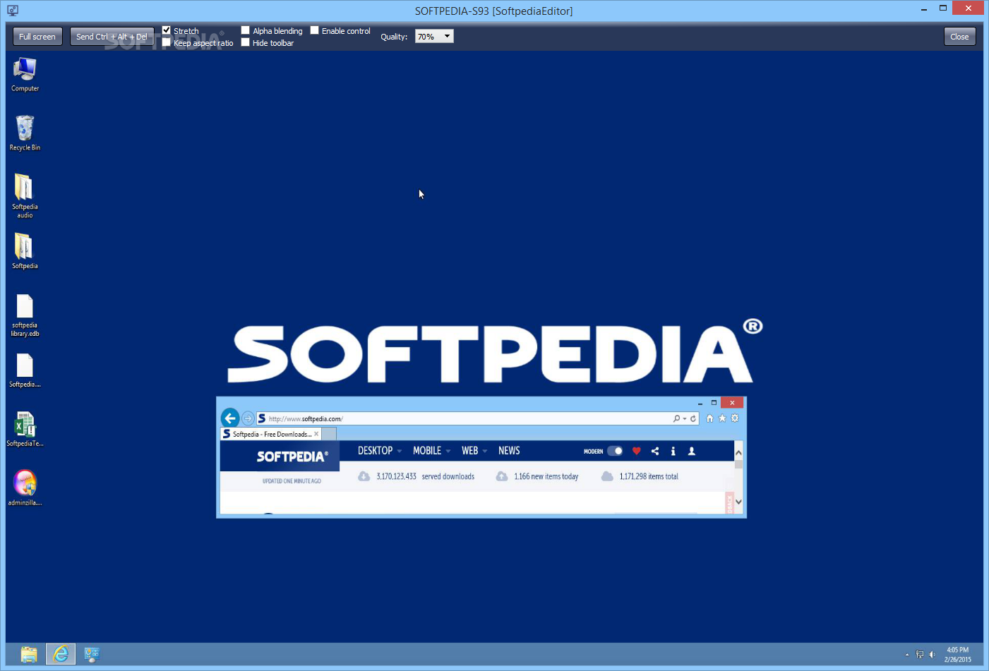Click the Full screen button
989x671 pixels.
37,37
